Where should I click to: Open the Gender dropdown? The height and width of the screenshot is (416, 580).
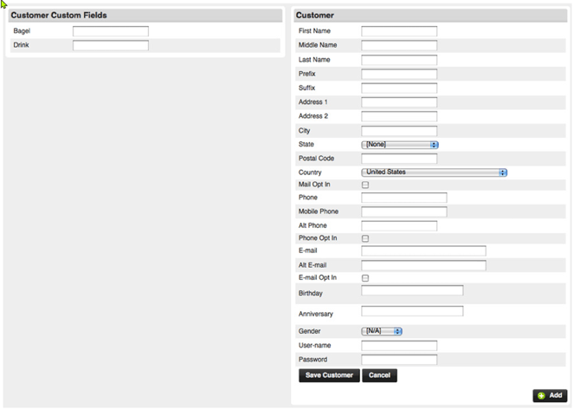click(382, 331)
